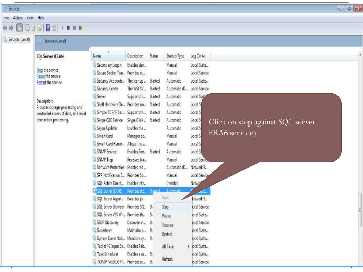Click the gear icon of SQL Server Browser
The width and height of the screenshot is (363, 272).
(94, 206)
